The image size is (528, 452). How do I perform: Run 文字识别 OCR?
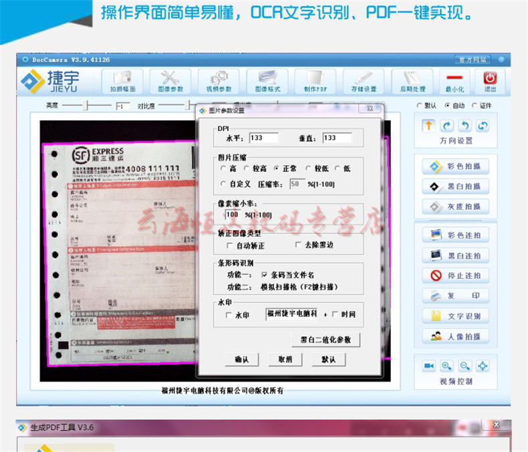tap(456, 316)
